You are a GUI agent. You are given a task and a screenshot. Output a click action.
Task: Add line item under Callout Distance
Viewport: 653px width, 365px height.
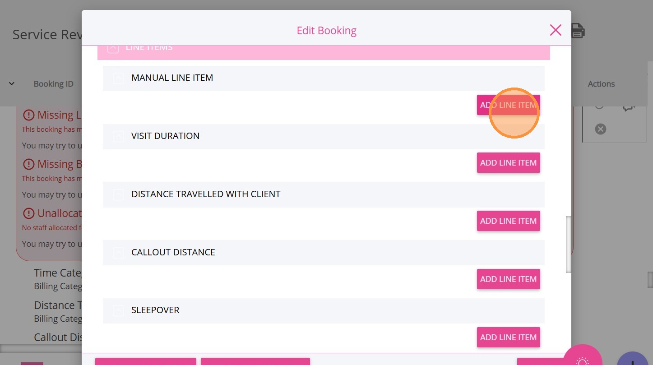[x=508, y=279]
